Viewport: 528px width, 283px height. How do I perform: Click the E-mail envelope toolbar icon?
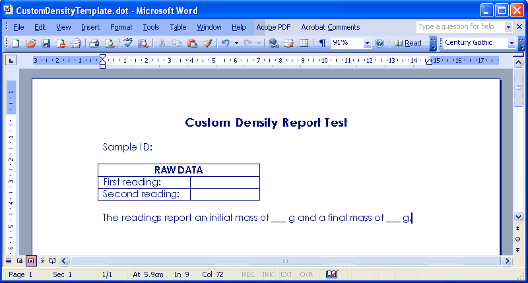(76, 43)
